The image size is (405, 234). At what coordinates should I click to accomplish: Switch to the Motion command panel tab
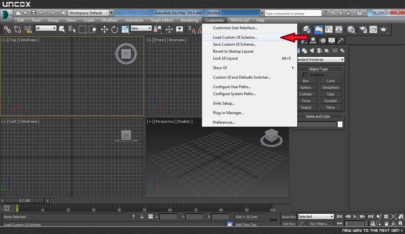point(323,41)
